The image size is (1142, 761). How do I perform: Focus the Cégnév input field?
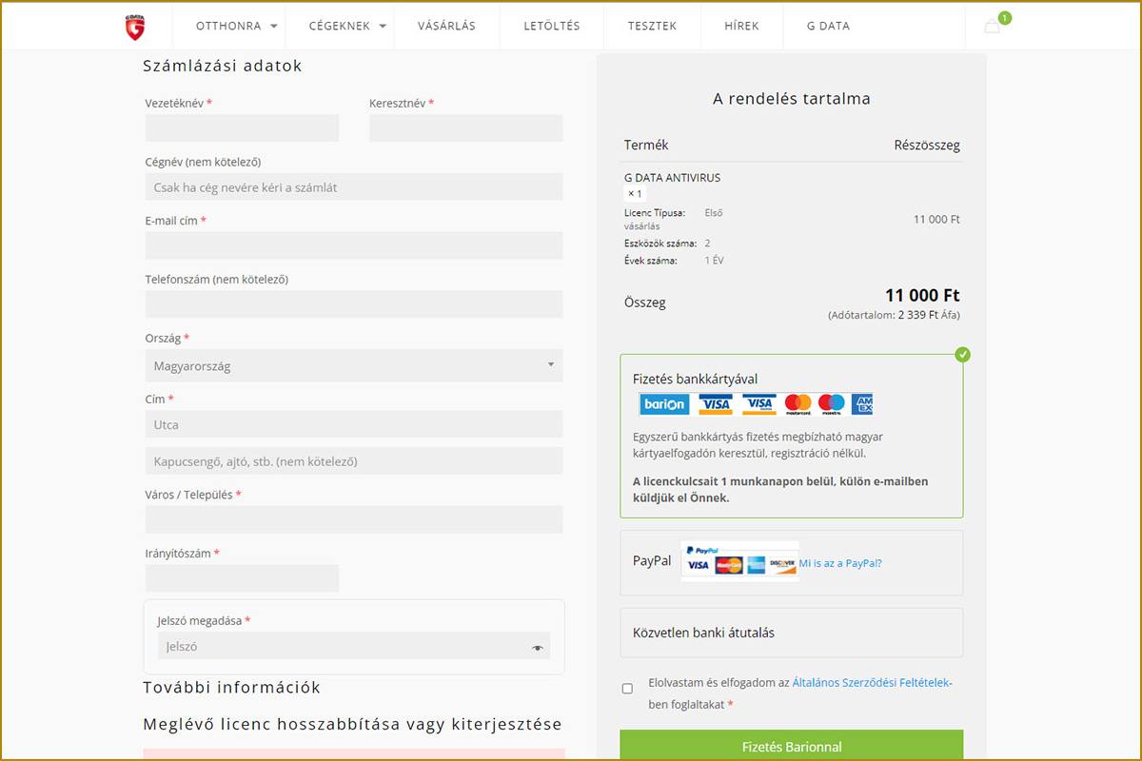coord(354,186)
